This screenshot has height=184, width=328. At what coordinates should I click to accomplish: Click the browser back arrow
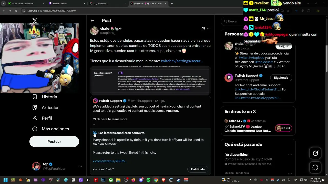pos(4,11)
